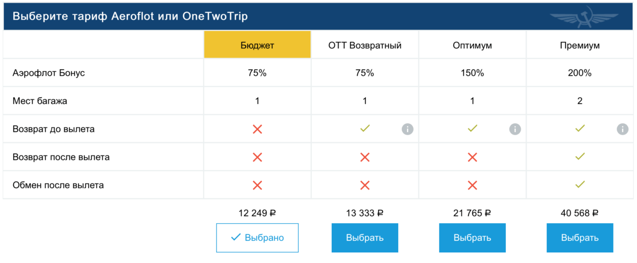The image size is (637, 263).
Task: Click red cross under Бюджет for Возврат до вылета
Action: click(257, 129)
